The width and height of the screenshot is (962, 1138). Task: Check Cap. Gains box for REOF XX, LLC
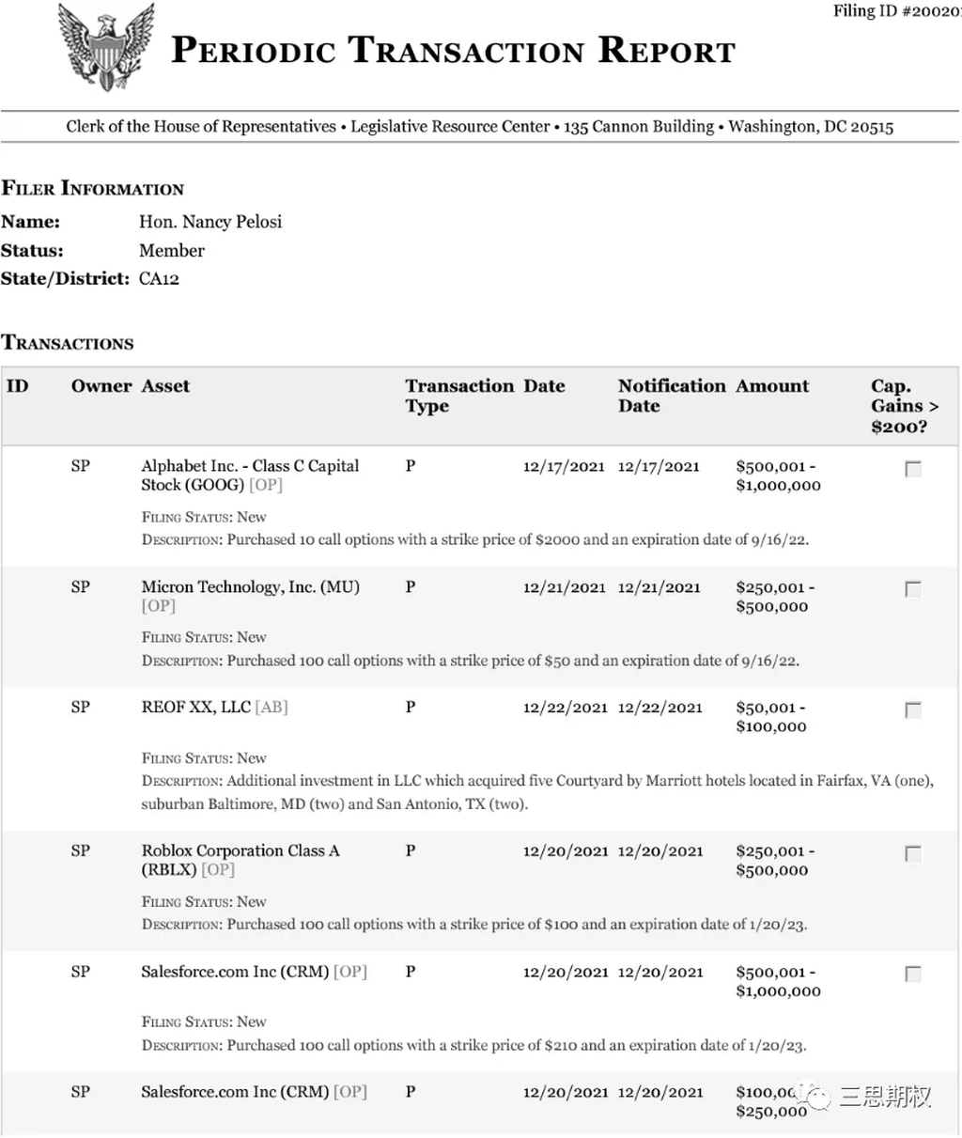912,709
